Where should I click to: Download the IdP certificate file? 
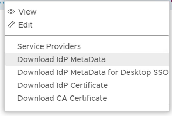(x=62, y=85)
